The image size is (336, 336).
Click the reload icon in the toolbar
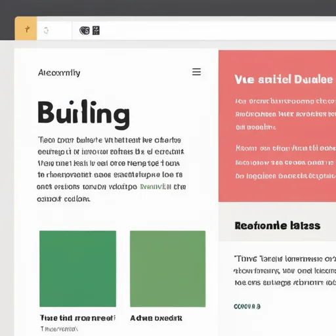click(46, 30)
